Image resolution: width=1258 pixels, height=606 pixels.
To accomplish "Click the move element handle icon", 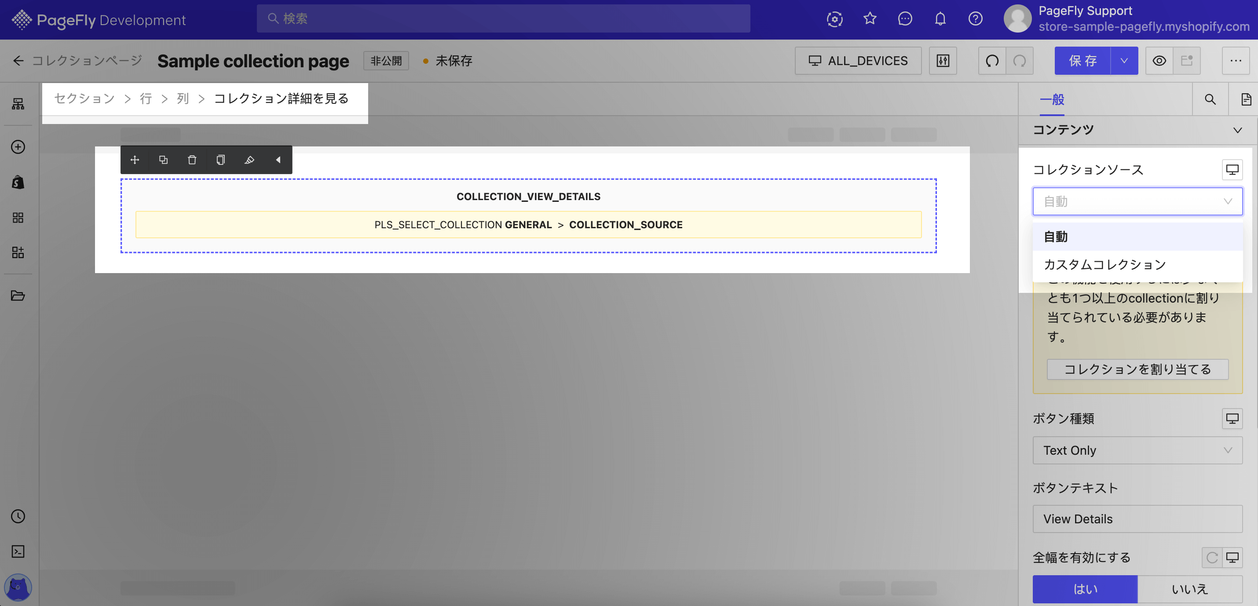I will [135, 160].
